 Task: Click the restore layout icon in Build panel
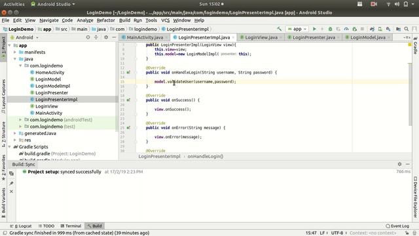[x=11, y=174]
